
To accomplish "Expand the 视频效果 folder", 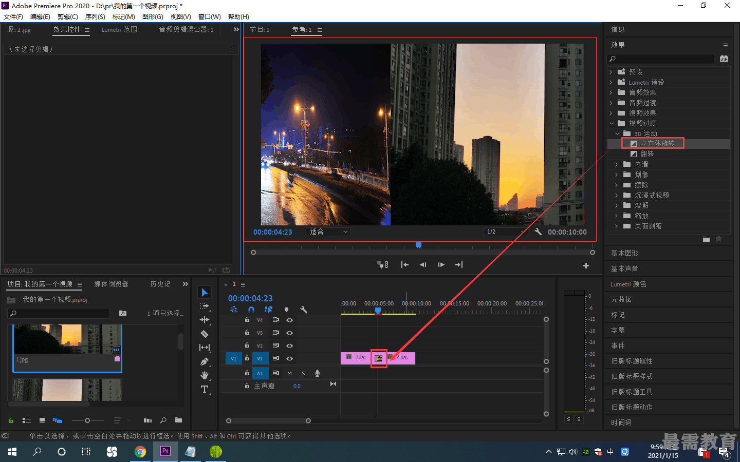I will 611,113.
